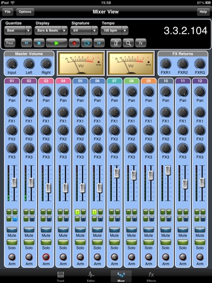Image resolution: width=212 pixels, height=283 pixels.
Task: Open the magnifier search tool
Action: pyautogui.click(x=128, y=43)
